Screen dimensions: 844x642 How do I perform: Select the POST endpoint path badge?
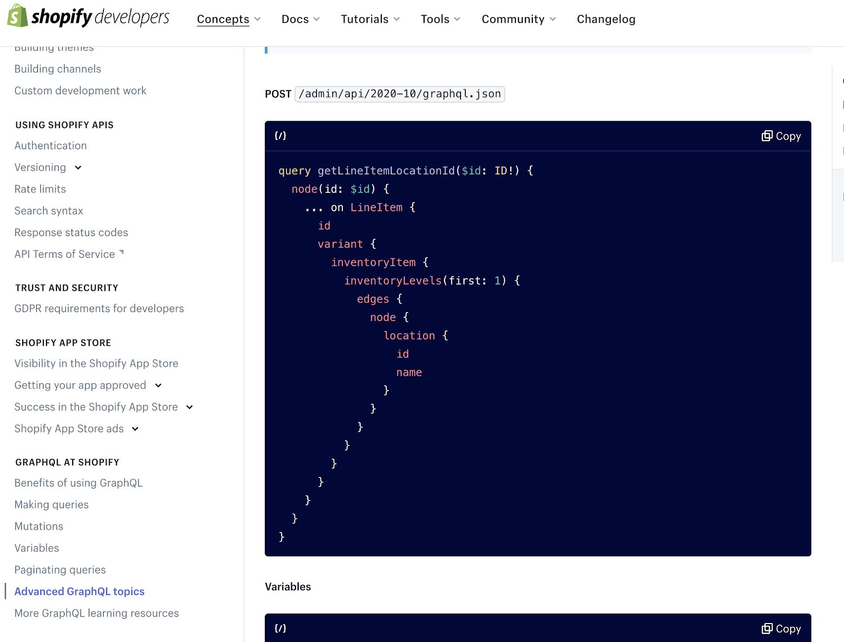point(399,94)
